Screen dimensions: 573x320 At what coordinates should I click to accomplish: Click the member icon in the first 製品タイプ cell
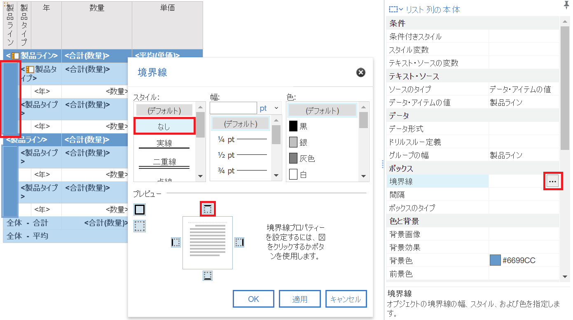click(x=30, y=69)
